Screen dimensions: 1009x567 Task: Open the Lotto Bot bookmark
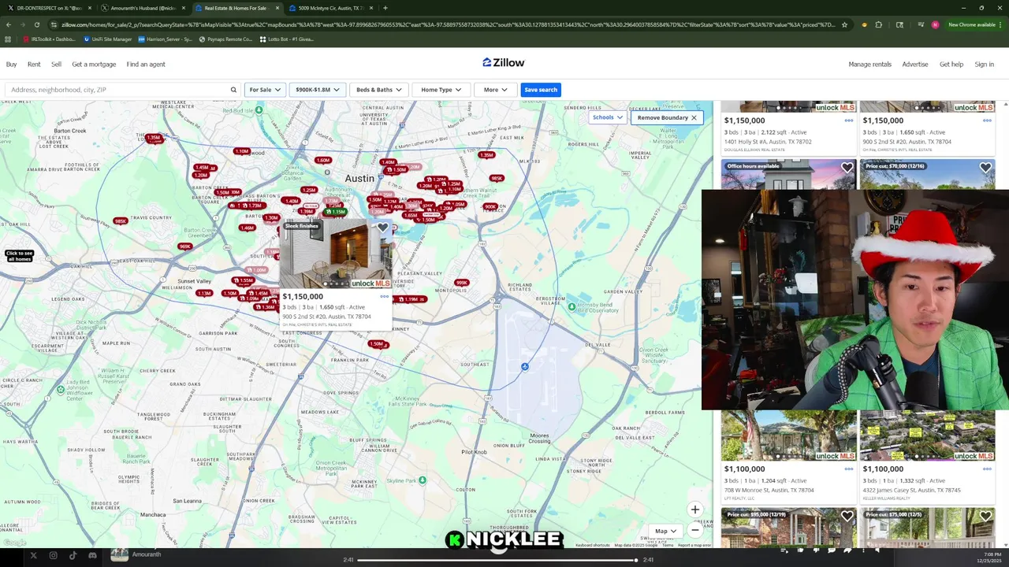(x=287, y=39)
